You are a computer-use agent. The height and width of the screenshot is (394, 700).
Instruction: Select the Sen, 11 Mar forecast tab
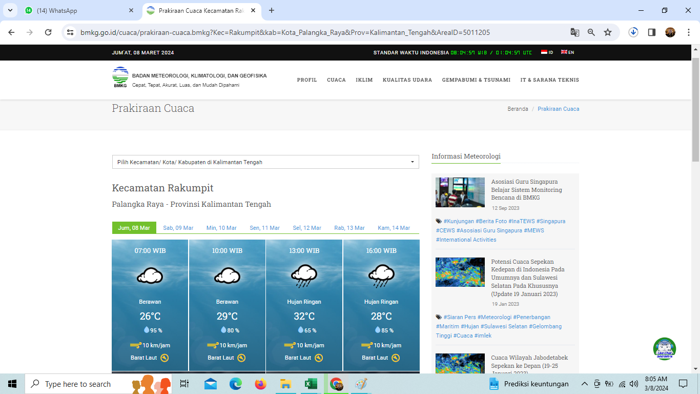(265, 228)
